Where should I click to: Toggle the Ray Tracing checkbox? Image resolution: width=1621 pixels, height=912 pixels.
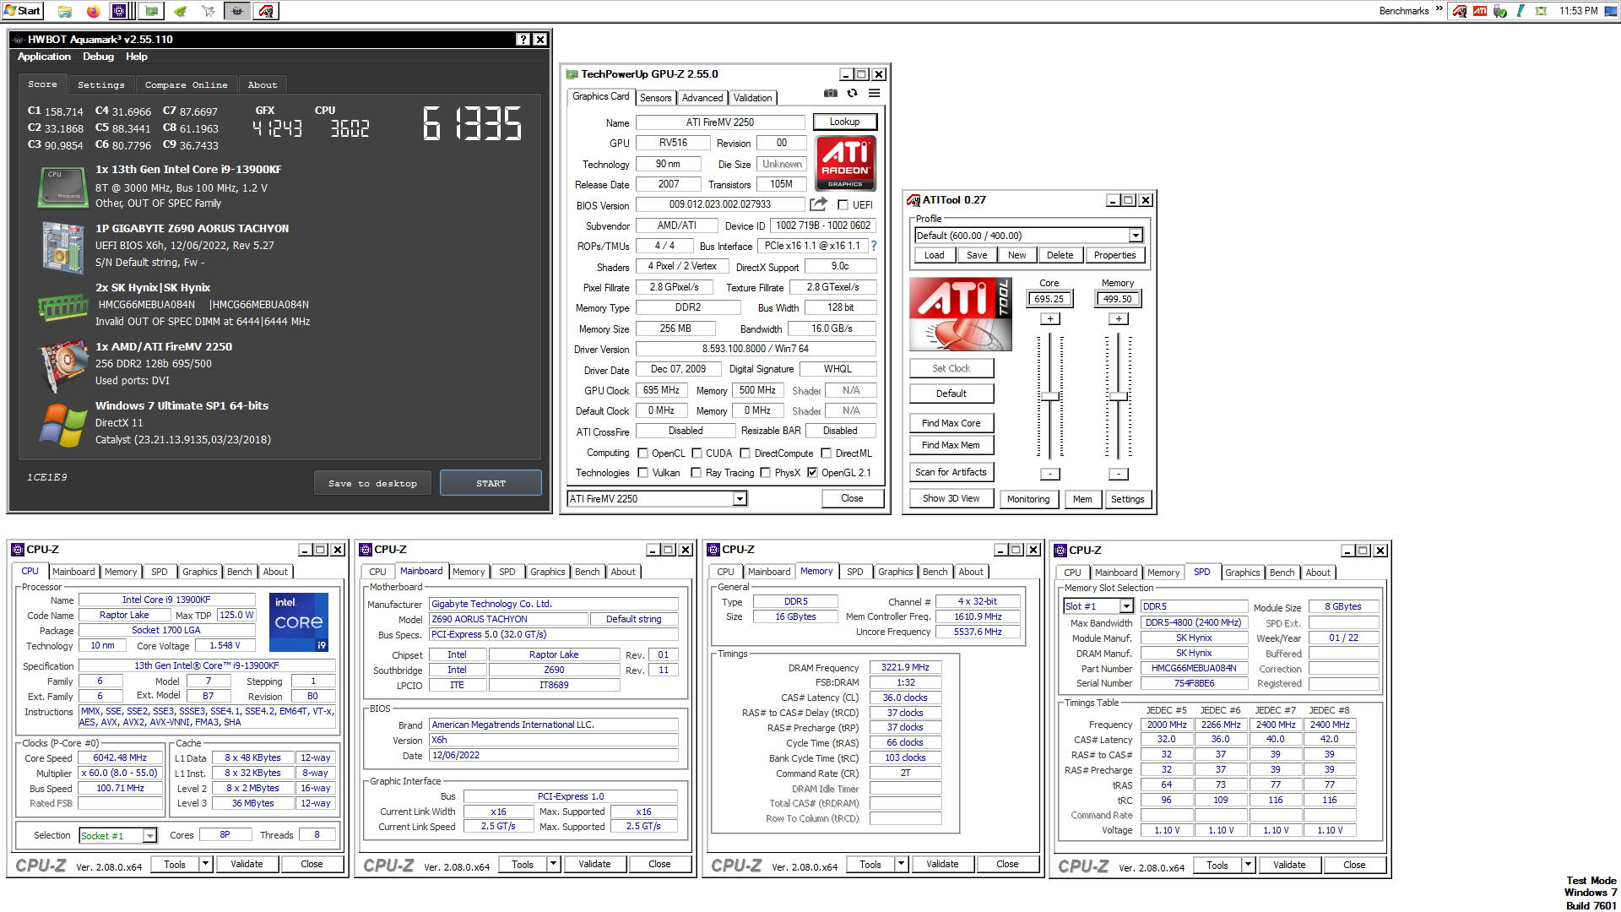(697, 472)
